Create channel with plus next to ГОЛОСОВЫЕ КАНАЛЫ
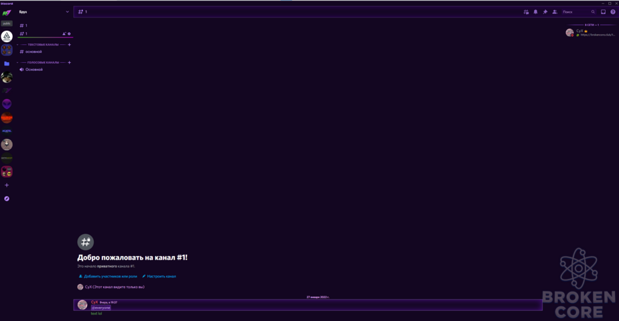This screenshot has height=321, width=619. tap(70, 63)
